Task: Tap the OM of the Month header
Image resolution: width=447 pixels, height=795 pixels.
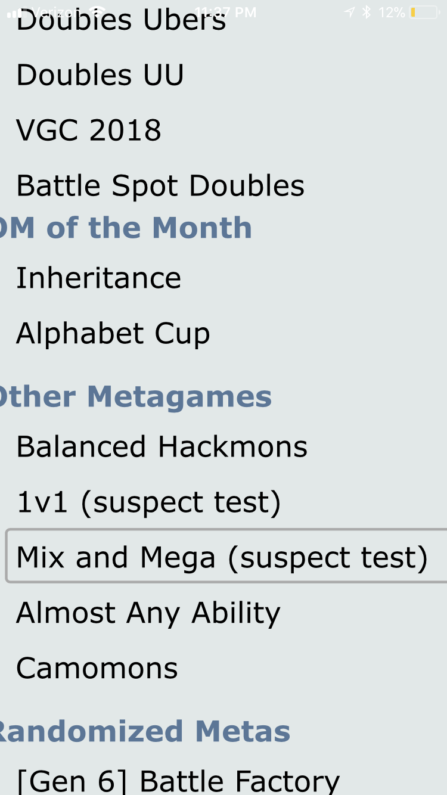Action: coord(126,228)
